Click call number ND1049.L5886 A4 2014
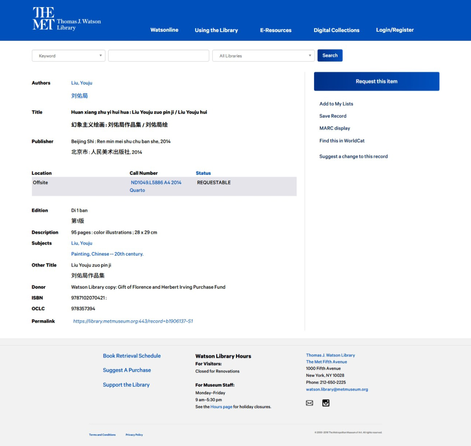Image resolution: width=471 pixels, height=446 pixels. tap(156, 183)
